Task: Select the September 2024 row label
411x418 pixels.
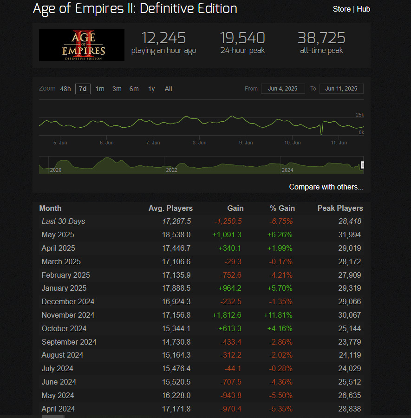Action: tap(69, 342)
